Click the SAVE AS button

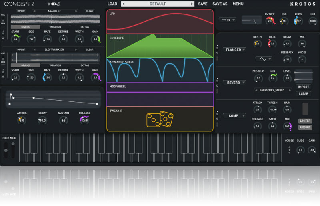tap(220, 4)
